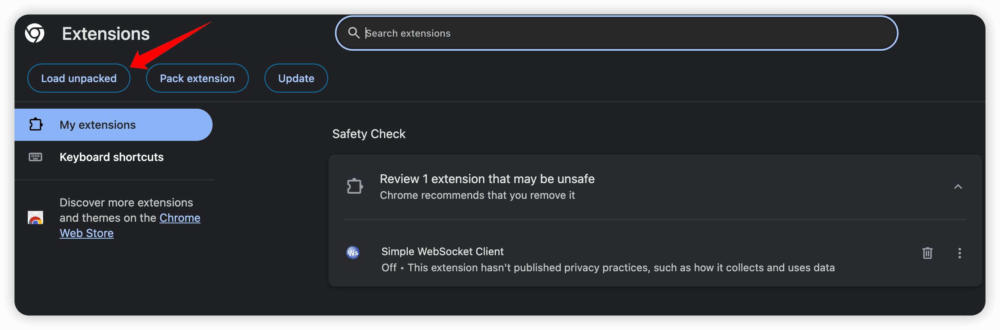Click the magnifier icon in search bar

click(x=353, y=33)
